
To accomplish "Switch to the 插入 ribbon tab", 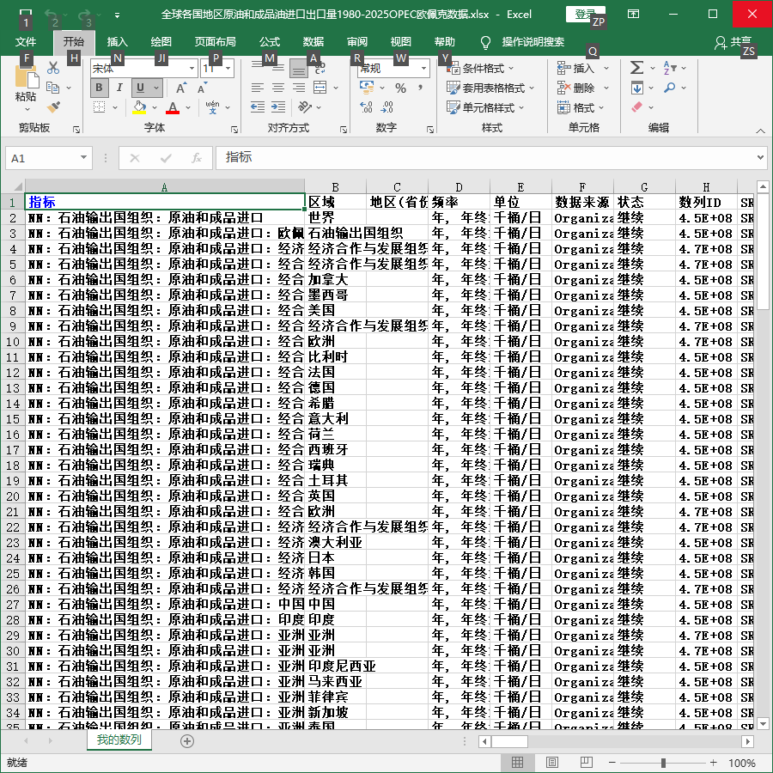I will (118, 42).
